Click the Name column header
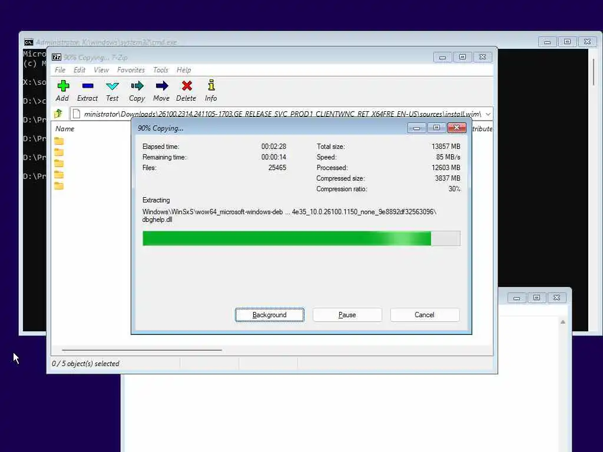Viewport: 603px width, 452px height. pyautogui.click(x=65, y=129)
